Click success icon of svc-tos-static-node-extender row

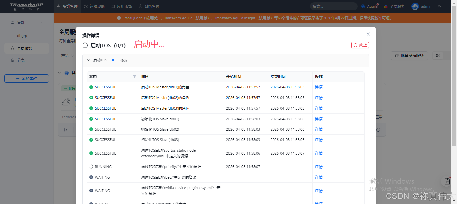point(91,153)
